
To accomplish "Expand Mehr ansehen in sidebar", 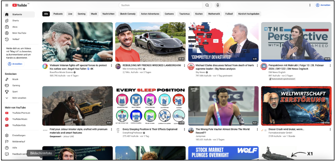I will [x=19, y=98].
